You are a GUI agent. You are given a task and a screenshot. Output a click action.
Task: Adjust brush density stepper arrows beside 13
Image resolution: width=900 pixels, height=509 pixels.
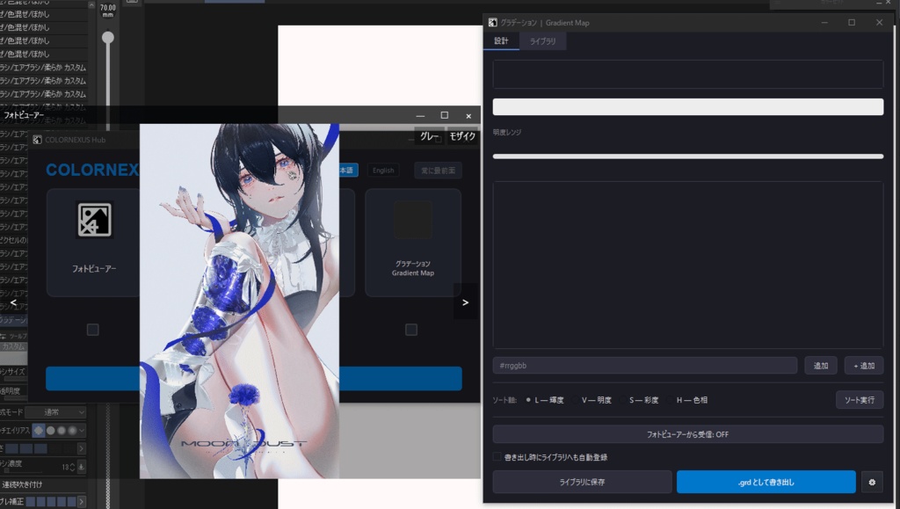[x=72, y=467]
